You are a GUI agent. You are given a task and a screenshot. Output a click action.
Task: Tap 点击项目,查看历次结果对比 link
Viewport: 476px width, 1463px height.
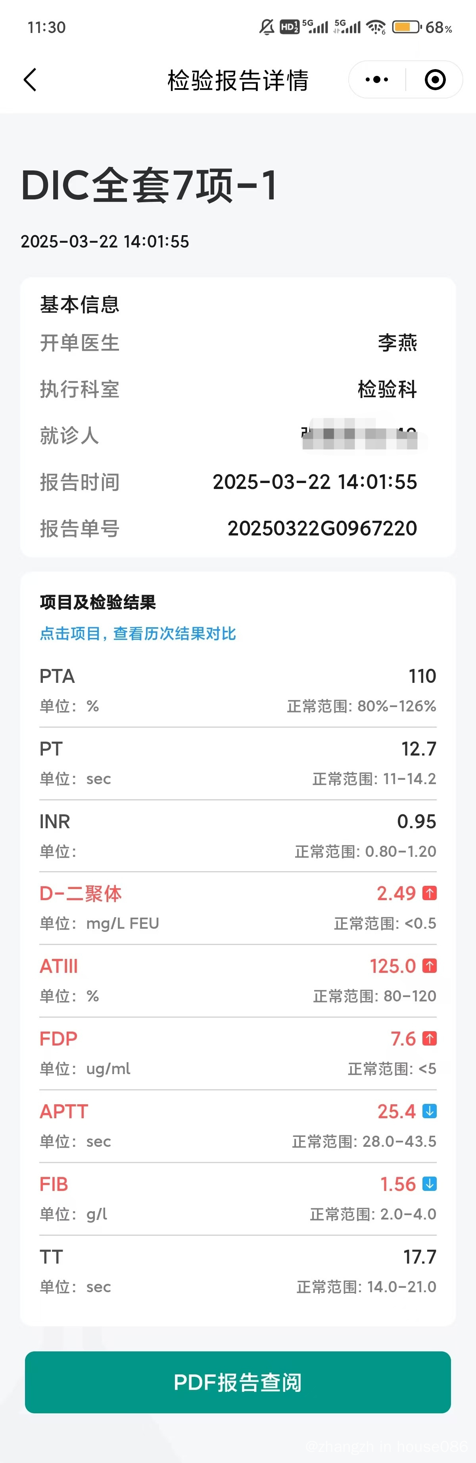pyautogui.click(x=138, y=634)
